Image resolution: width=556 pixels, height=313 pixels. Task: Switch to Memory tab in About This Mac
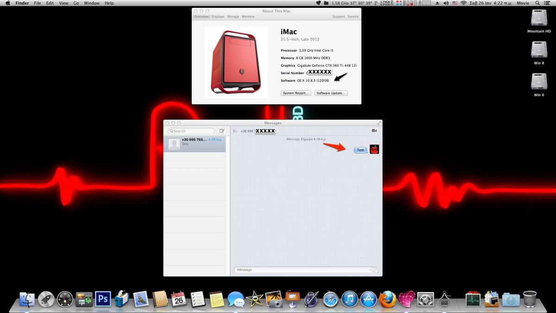click(x=248, y=17)
